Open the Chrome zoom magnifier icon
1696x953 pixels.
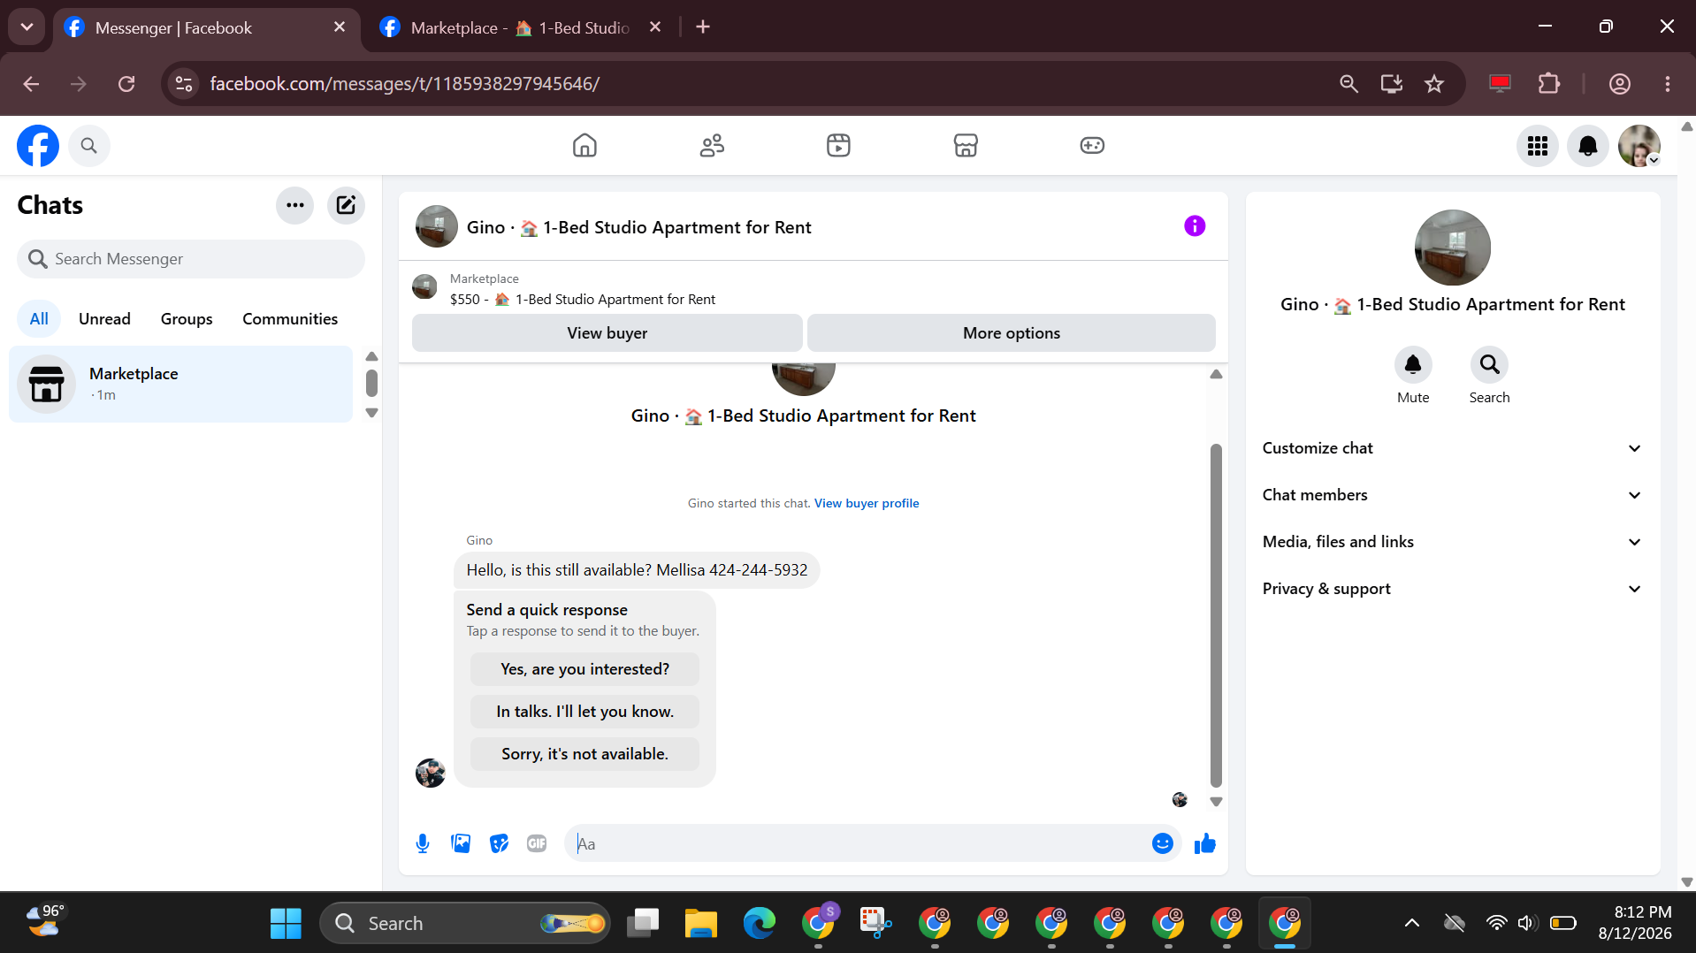point(1348,84)
